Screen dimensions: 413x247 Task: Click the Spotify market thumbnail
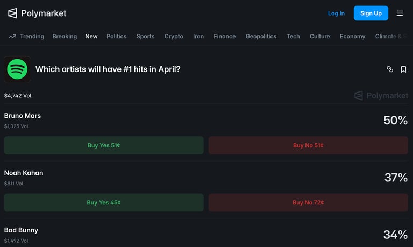pyautogui.click(x=18, y=69)
